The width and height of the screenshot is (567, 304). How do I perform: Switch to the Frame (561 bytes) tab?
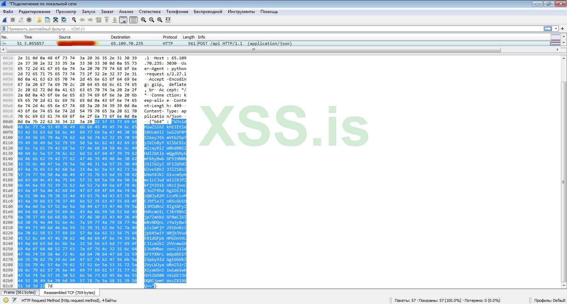[x=19, y=293]
